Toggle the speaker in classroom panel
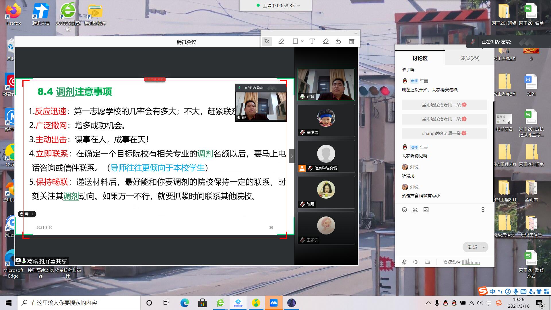Image resolution: width=551 pixels, height=310 pixels. coord(416,262)
